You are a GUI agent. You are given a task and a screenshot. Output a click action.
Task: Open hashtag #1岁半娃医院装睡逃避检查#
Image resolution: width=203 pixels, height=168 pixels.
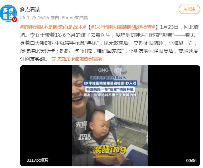(123, 27)
